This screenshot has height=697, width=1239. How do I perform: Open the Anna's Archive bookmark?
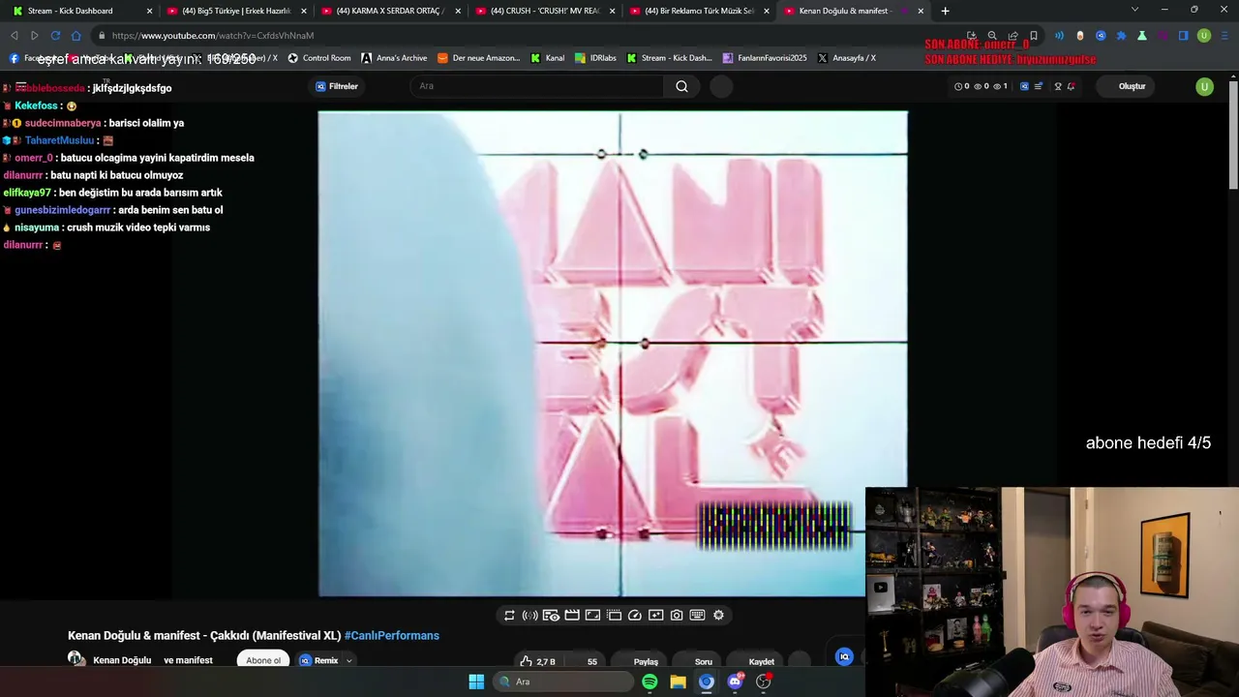click(394, 58)
